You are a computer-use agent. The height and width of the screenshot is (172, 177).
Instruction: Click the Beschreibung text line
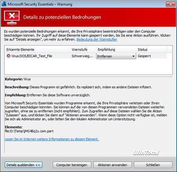coord(78,87)
